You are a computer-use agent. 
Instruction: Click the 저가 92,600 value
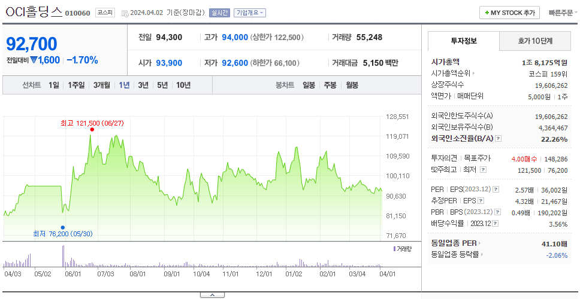tap(235, 63)
